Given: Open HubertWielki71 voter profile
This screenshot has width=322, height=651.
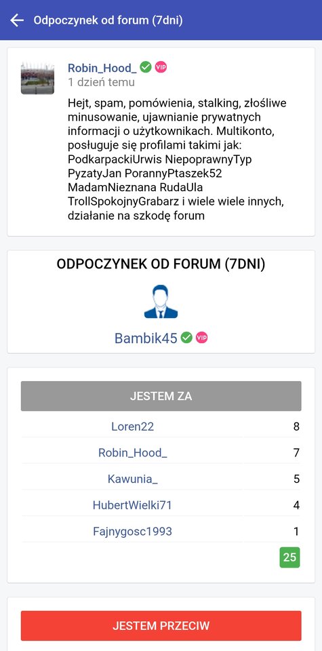Looking at the screenshot, I should 132,505.
